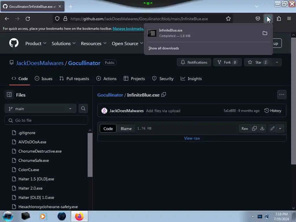Expand the Product menu
This screenshot has width=296, height=222.
coord(36,43)
